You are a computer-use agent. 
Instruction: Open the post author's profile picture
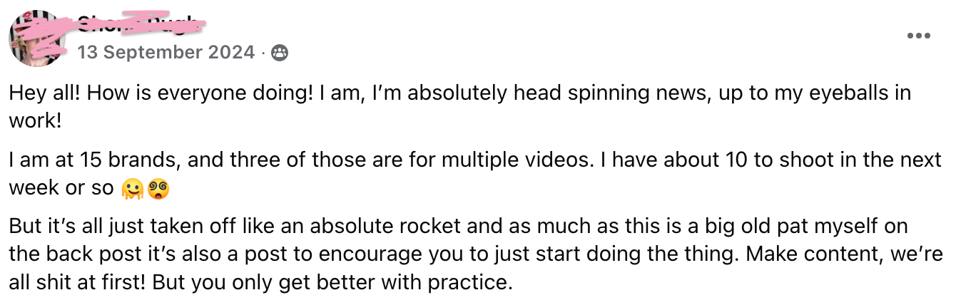(x=37, y=38)
